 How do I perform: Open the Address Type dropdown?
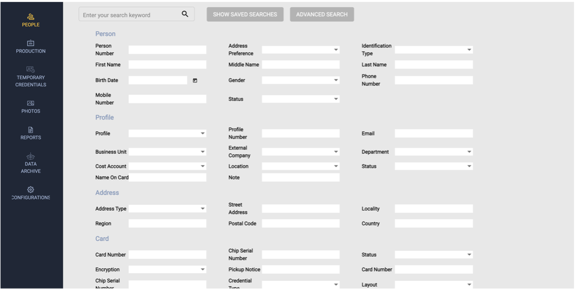point(203,208)
